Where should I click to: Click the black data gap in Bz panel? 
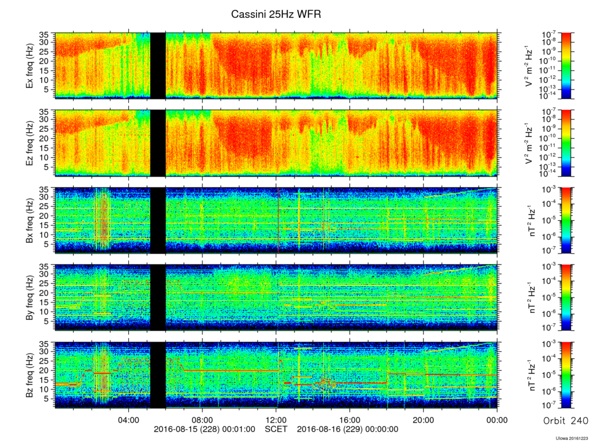(158, 375)
